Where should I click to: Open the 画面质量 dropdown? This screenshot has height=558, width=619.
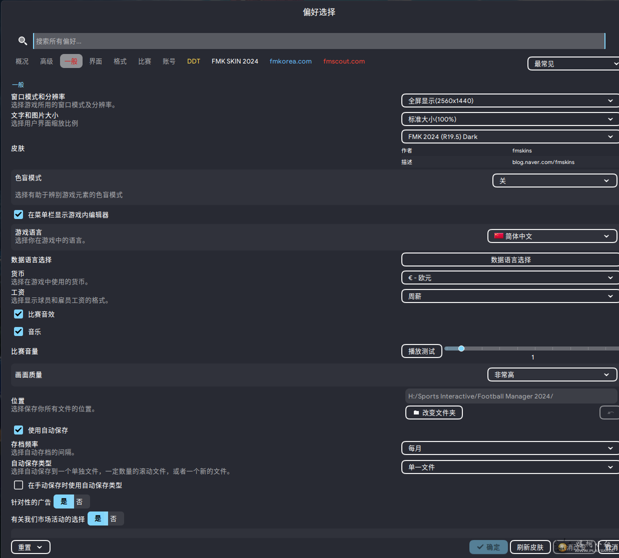pos(552,374)
